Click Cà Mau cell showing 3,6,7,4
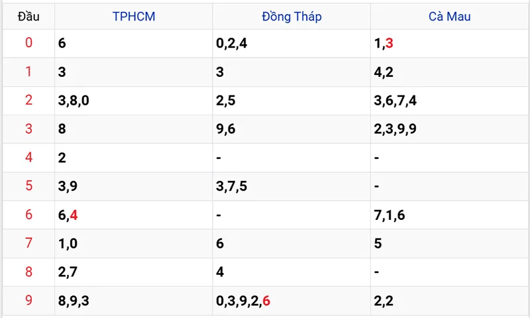The width and height of the screenshot is (530, 318). click(395, 101)
